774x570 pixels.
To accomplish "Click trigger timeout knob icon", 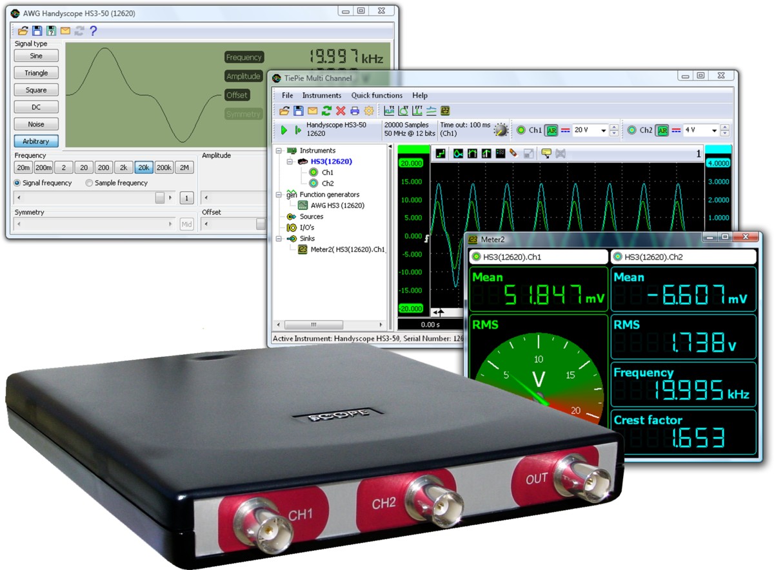I will coord(501,130).
